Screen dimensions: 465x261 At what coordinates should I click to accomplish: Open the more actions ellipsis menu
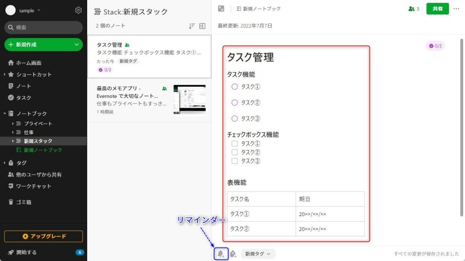point(456,9)
